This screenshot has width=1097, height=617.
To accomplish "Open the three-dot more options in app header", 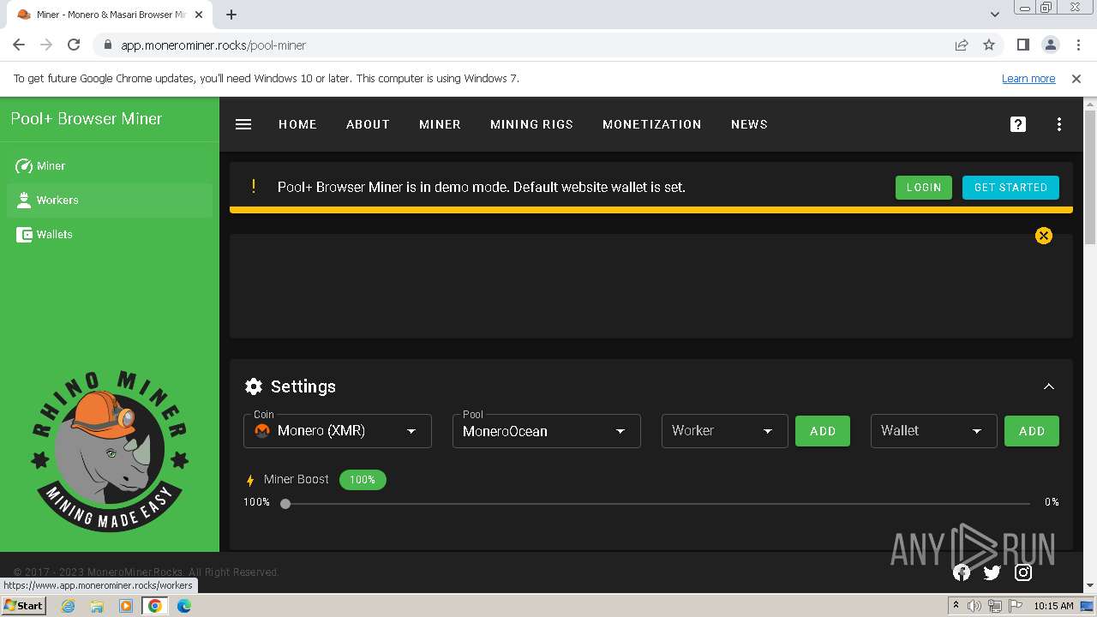I will click(1059, 124).
